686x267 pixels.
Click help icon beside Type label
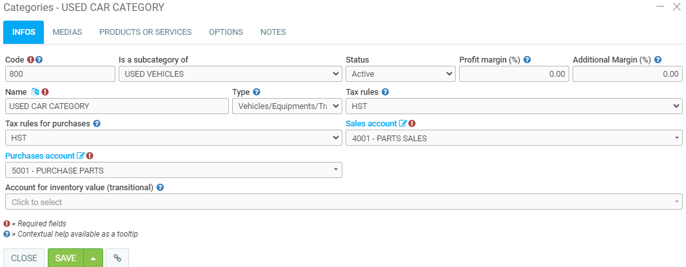coord(257,92)
